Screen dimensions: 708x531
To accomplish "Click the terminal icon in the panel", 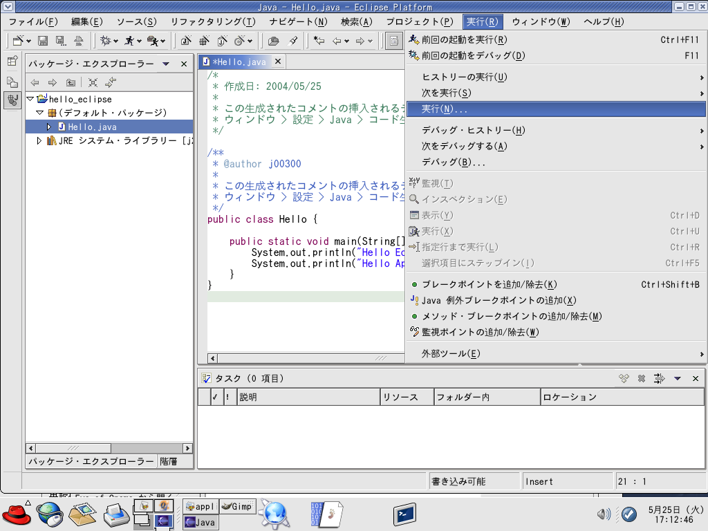I will click(404, 514).
